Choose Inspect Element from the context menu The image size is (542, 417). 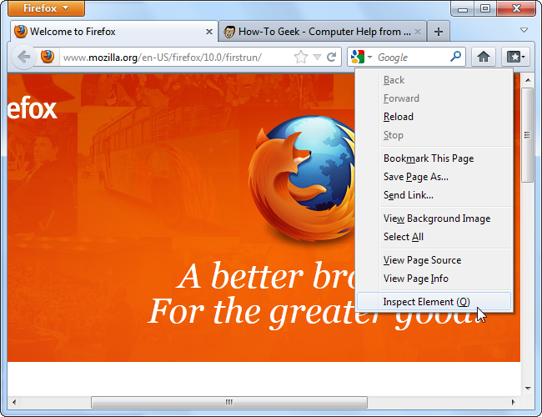(426, 302)
